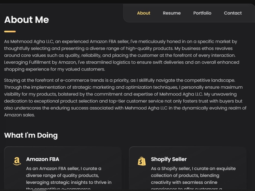Click the paragraph starting 'As Mehmood Agha LLC'

pos(122,55)
